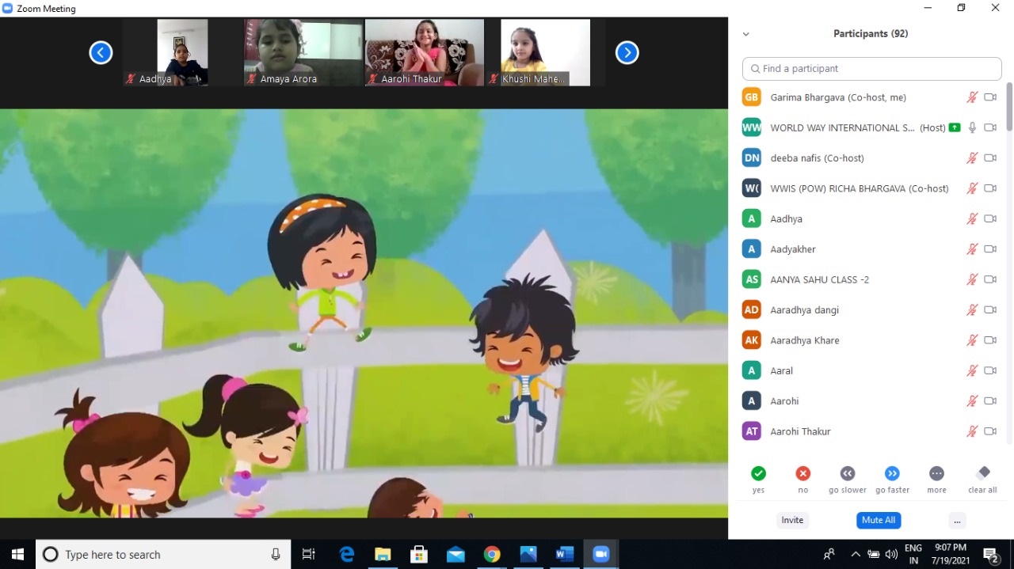Image resolution: width=1014 pixels, height=569 pixels.
Task: Toggle Aaradhya Khare's muted microphone icon
Action: 972,340
